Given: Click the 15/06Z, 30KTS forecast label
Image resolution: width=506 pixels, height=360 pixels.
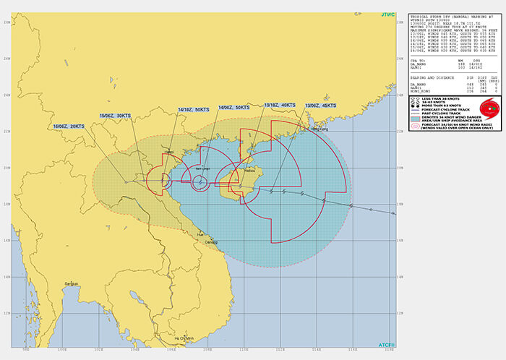Looking at the screenshot, I should (116, 116).
